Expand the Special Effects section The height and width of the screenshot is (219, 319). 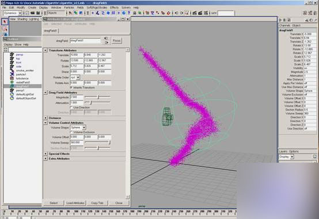pos(45,153)
